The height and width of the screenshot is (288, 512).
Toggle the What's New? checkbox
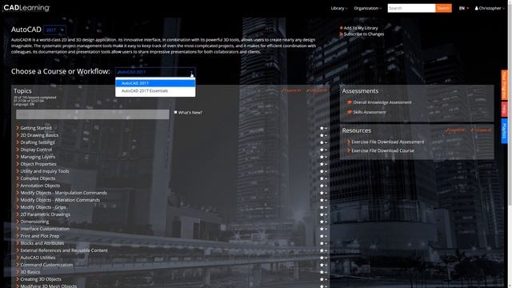(176, 112)
